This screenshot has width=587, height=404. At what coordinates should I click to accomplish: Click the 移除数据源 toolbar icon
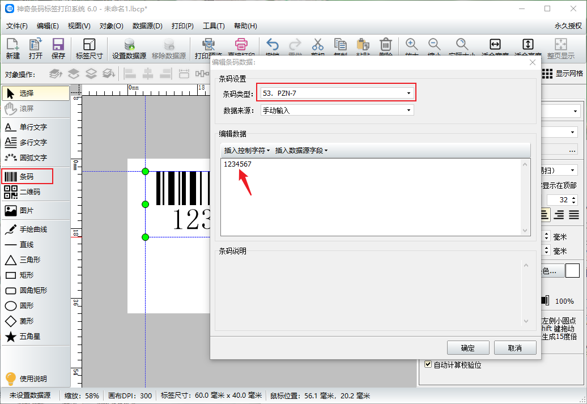pyautogui.click(x=169, y=48)
